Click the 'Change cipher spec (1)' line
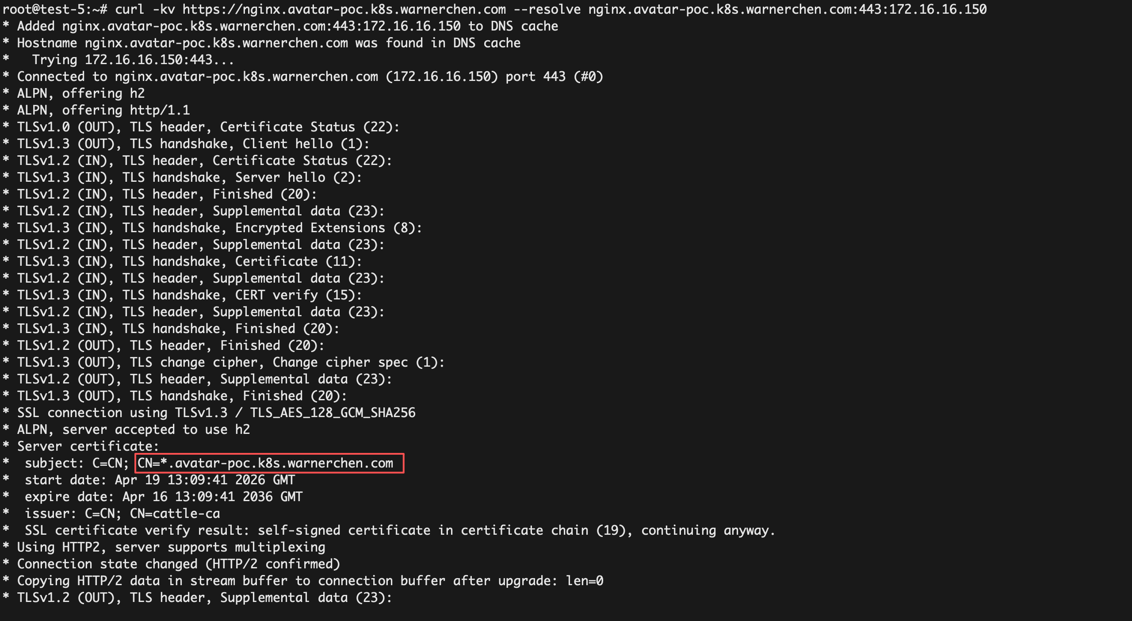Image resolution: width=1132 pixels, height=621 pixels. click(x=230, y=362)
